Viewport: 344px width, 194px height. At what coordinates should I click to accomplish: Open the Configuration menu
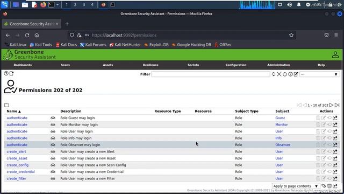coord(236,65)
